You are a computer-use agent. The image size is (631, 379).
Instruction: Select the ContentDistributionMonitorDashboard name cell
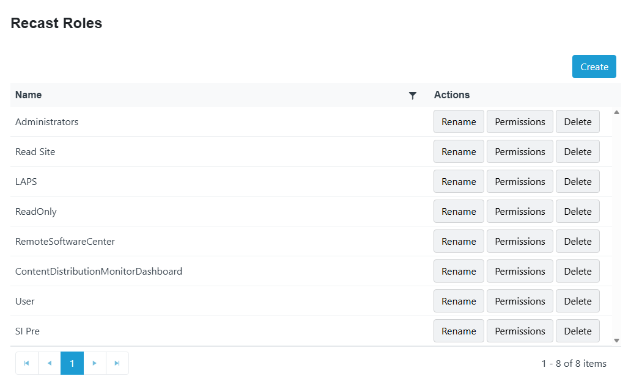point(220,272)
